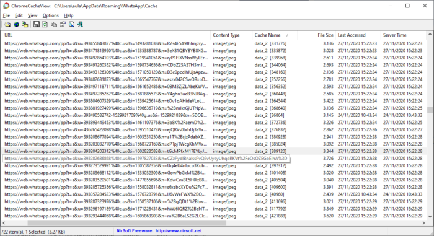Select the URL containing u=436765422098
This screenshot has width=434, height=236.
(x=106, y=129)
